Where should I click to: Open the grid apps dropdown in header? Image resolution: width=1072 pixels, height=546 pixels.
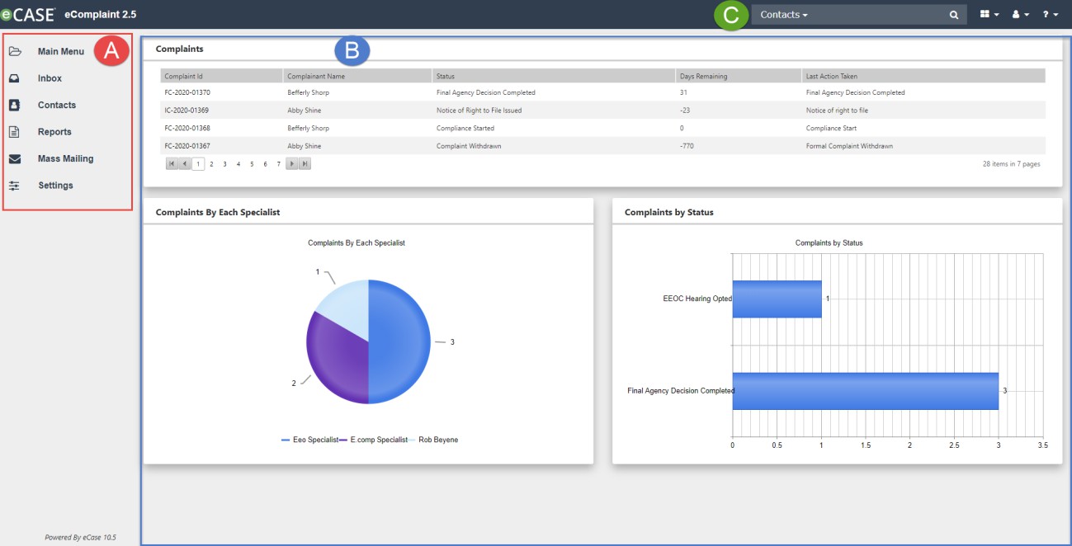pyautogui.click(x=989, y=15)
